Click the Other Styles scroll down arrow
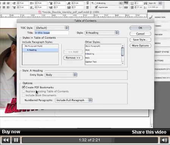The width and height of the screenshot is (170, 145). (x=123, y=63)
